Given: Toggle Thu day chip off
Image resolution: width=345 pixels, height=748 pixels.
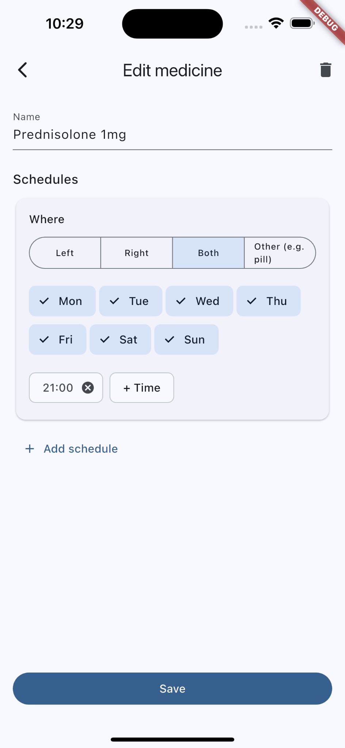Looking at the screenshot, I should click(268, 301).
